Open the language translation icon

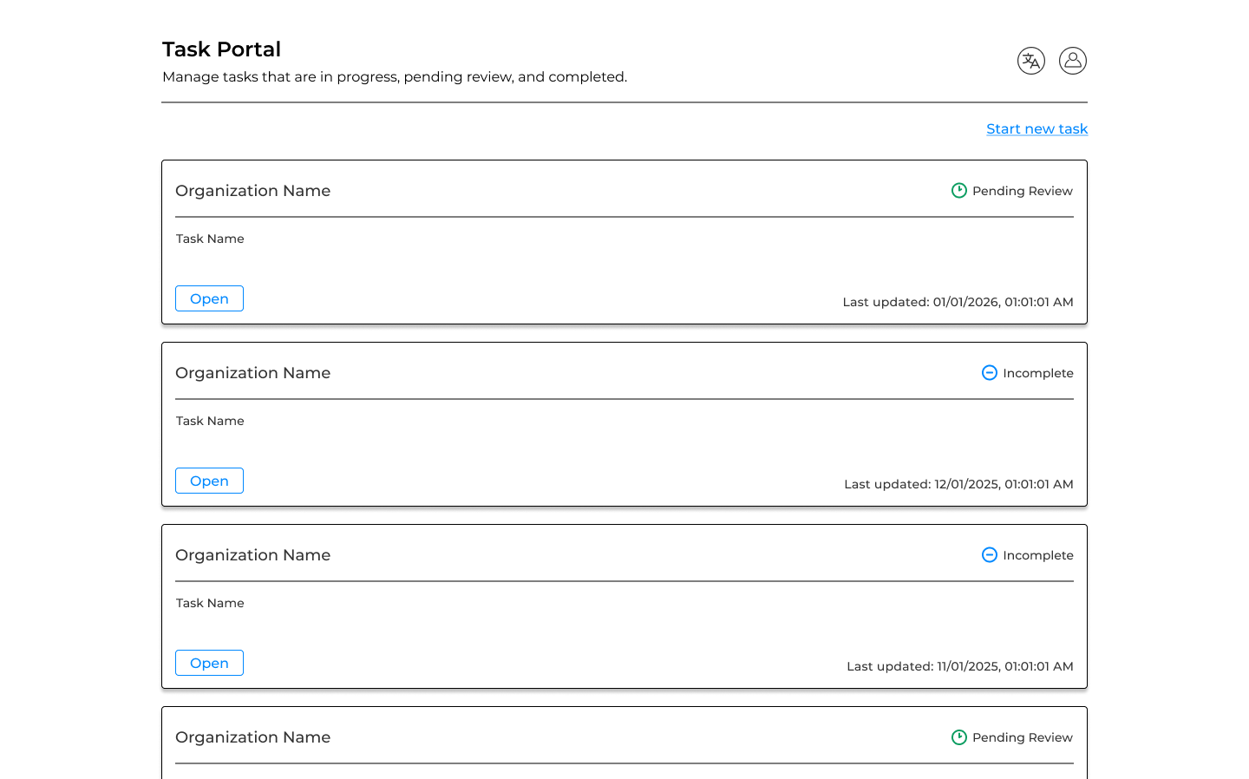(x=1031, y=61)
